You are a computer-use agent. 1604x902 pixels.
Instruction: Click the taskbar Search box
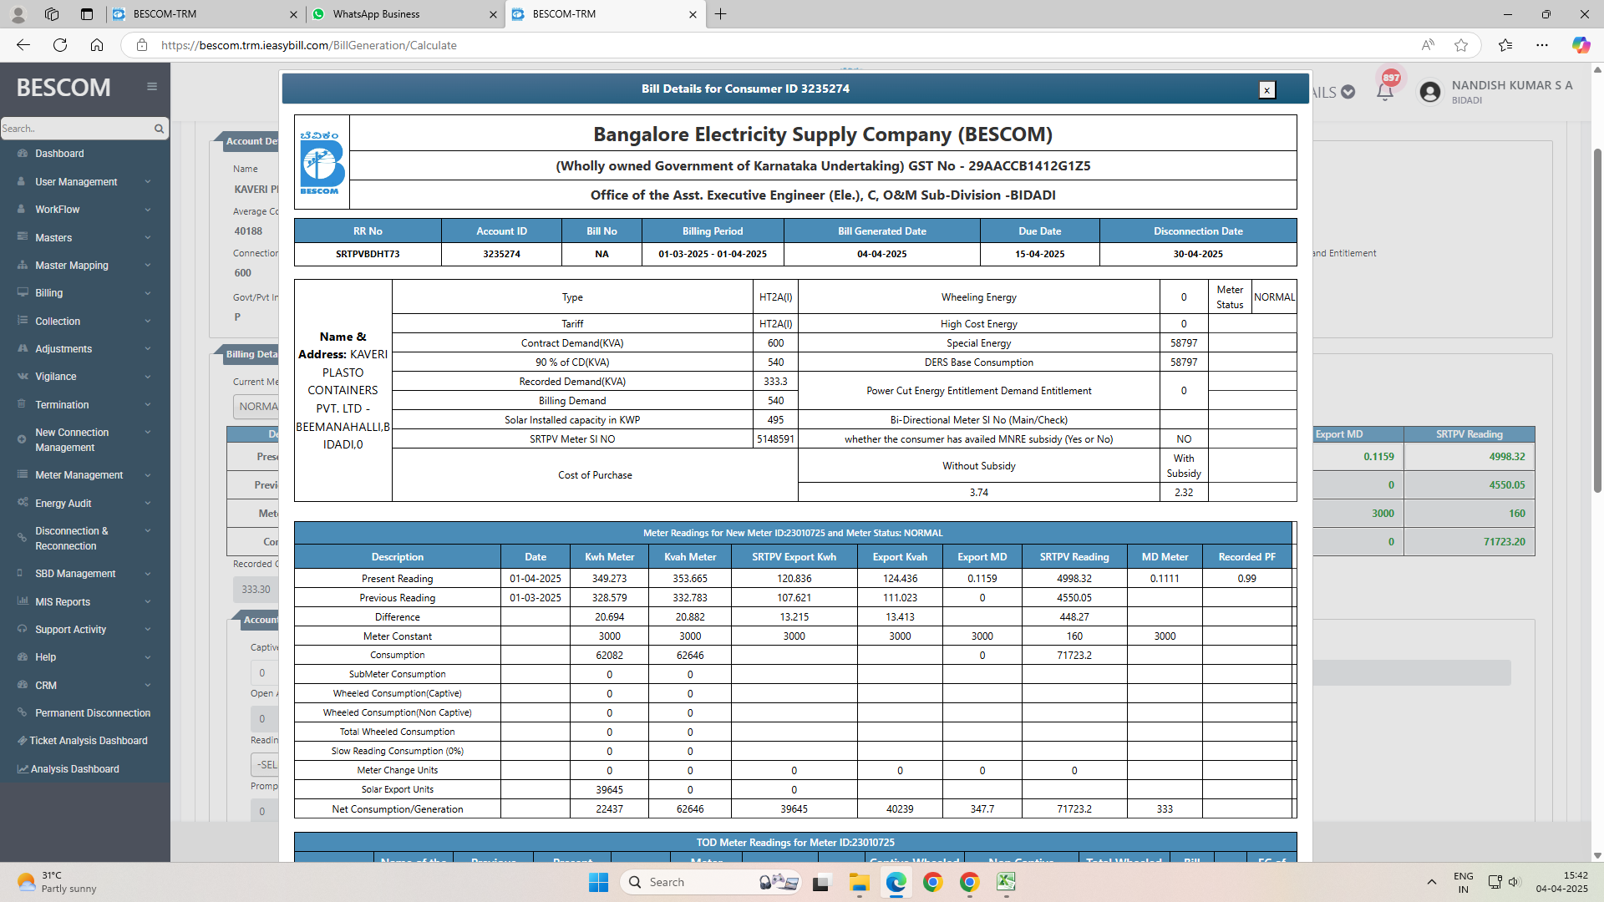pyautogui.click(x=712, y=882)
